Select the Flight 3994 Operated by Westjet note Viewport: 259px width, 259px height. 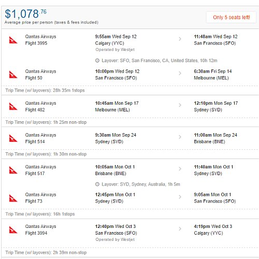[x=115, y=239]
